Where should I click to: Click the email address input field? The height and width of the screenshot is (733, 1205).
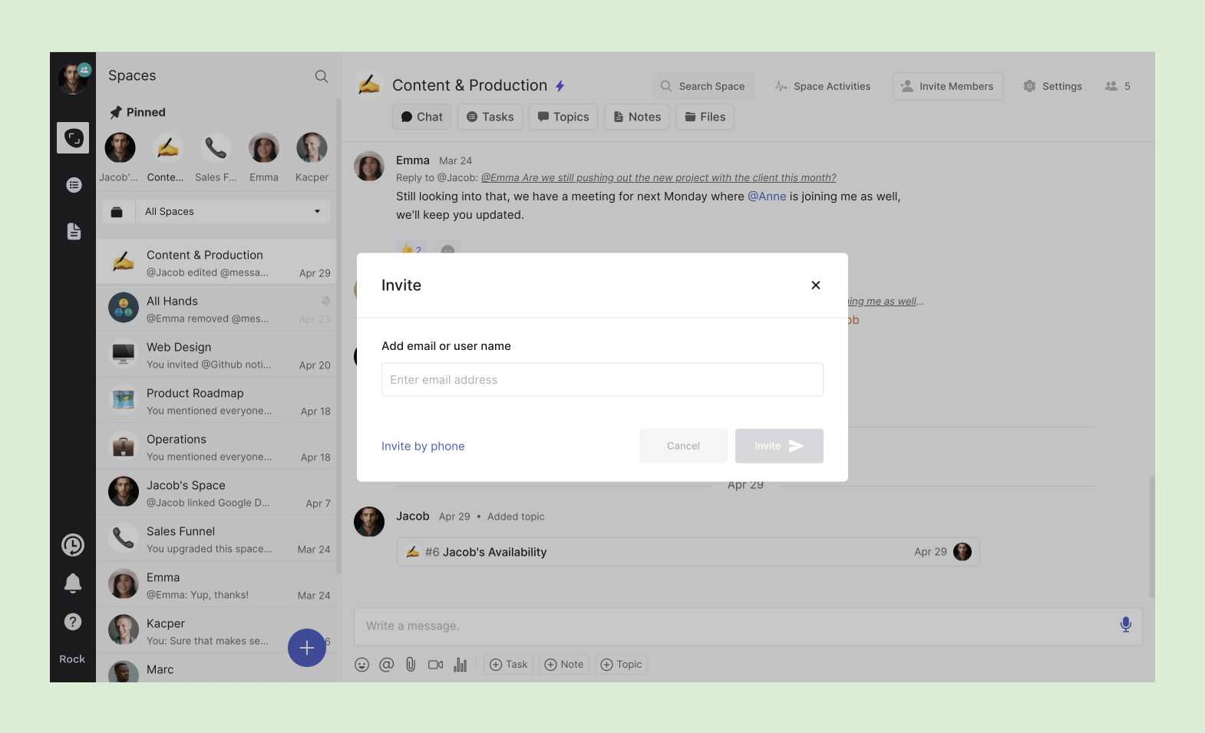pyautogui.click(x=602, y=380)
